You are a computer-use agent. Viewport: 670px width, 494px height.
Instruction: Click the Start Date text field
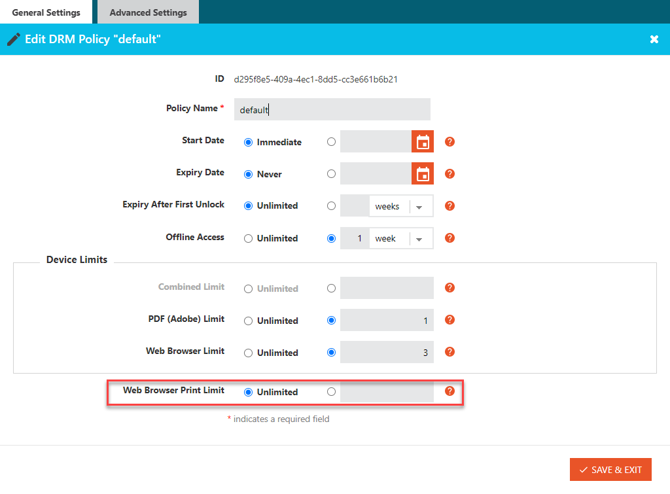tap(376, 141)
